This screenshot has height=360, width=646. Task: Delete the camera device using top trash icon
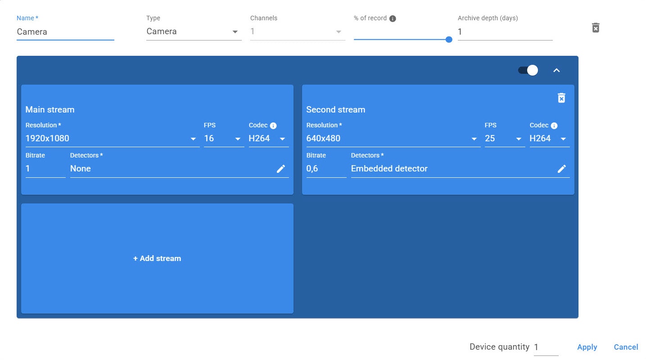[x=595, y=28]
